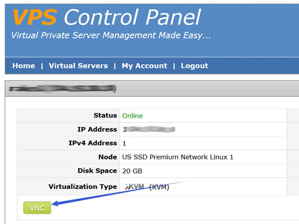The height and width of the screenshot is (224, 299).
Task: Click the (KVM) text in parentheses
Action: point(159,187)
